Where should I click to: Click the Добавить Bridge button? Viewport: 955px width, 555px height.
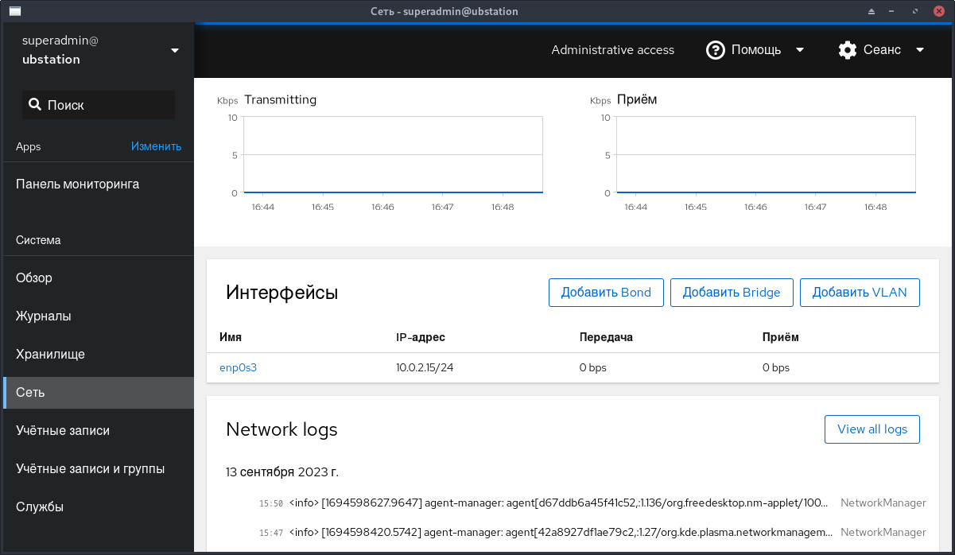[x=732, y=293]
